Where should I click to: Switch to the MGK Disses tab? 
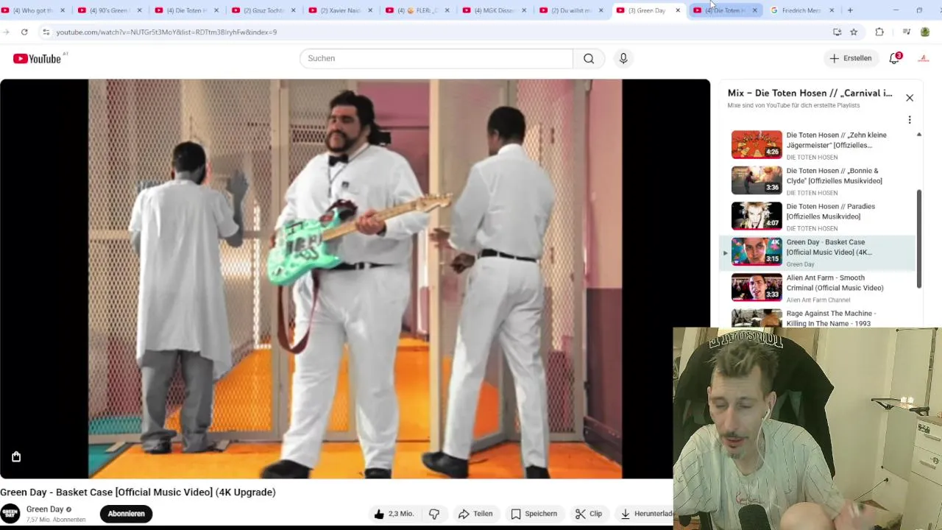click(495, 10)
